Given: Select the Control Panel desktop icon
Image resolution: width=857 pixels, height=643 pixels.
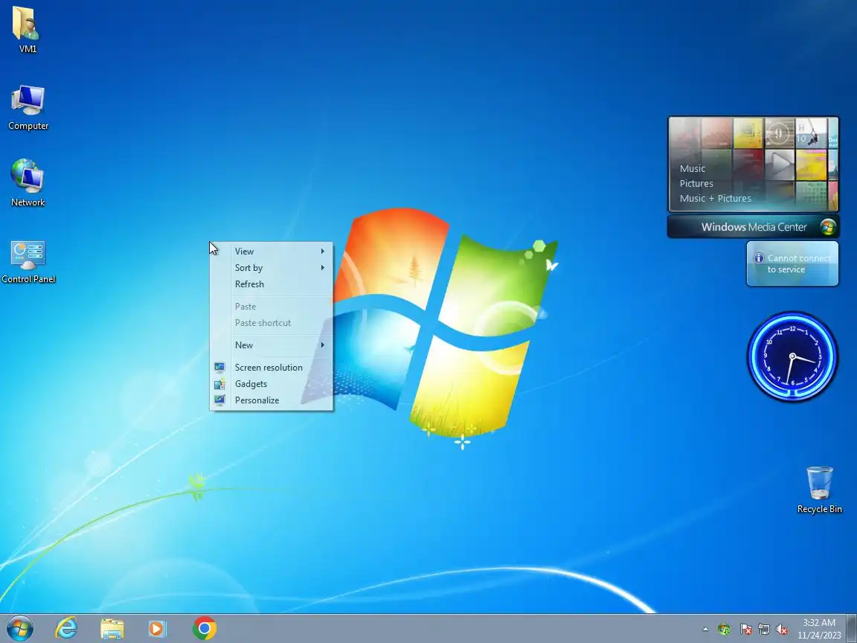Looking at the screenshot, I should point(28,261).
